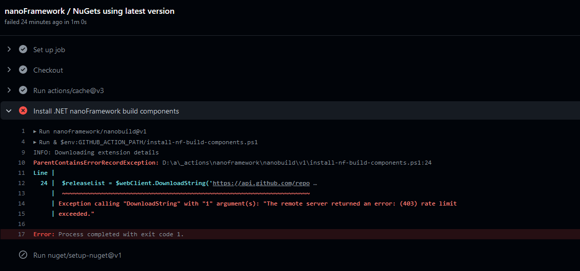
Task: Click the success check icon beside Checkout
Action: click(x=23, y=70)
